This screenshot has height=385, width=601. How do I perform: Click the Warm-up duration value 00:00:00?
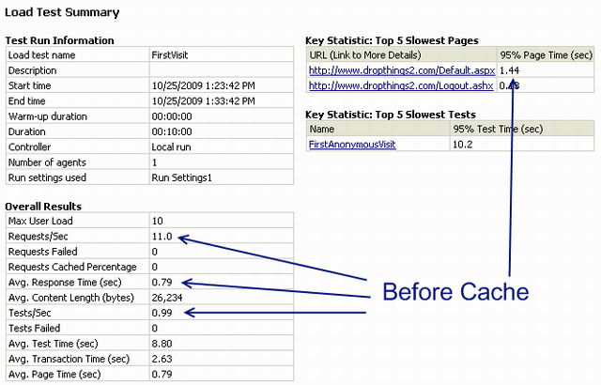172,116
